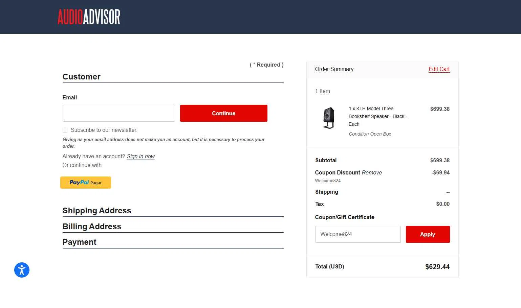Expand the Payment section
This screenshot has height=308, width=521.
[80, 242]
